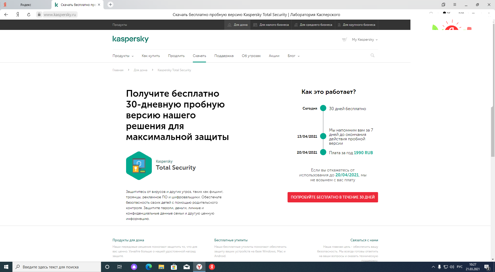Expand the Продукты navigation dropdown

123,56
